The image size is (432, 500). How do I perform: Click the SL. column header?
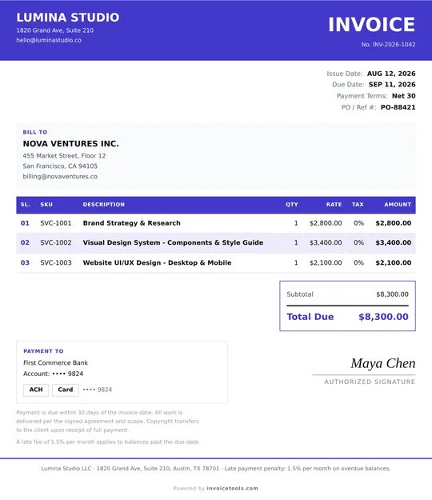tap(26, 205)
